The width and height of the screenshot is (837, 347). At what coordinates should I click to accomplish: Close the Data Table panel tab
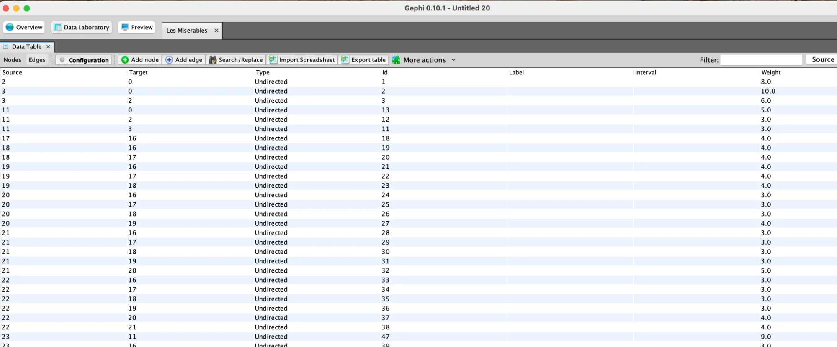48,47
